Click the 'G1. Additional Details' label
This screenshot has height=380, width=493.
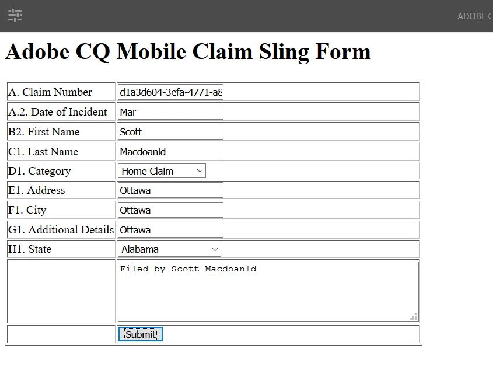(x=61, y=229)
